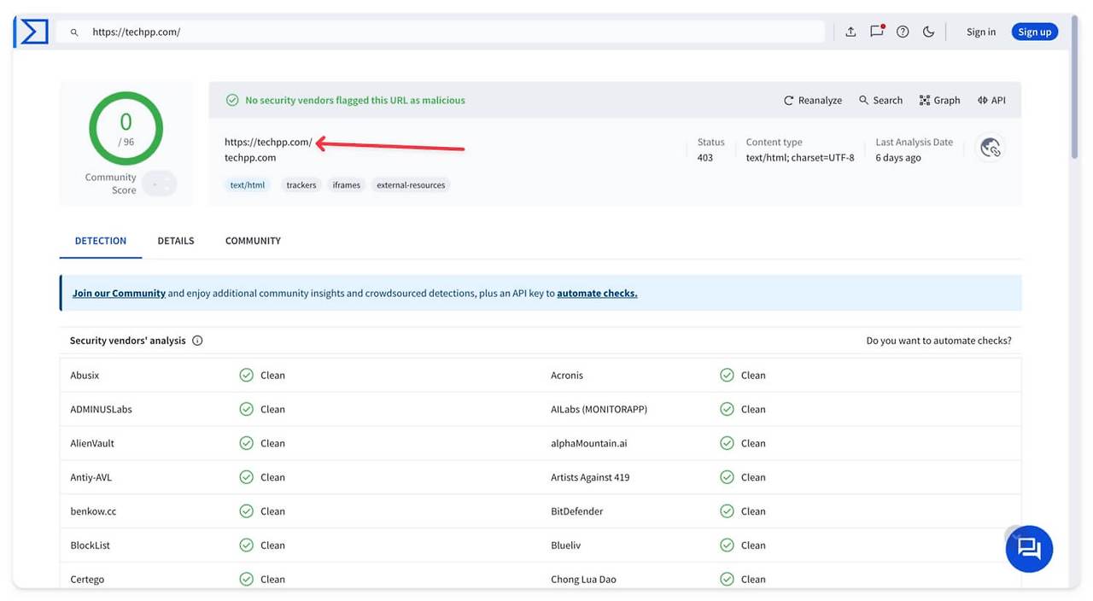Viewport: 1093px width, 601px height.
Task: Open the chat support bubble icon
Action: (x=1029, y=548)
